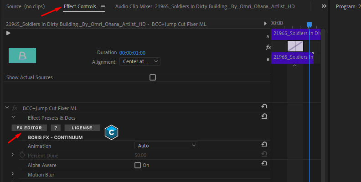Reset the BCC+Jump Cut Fixer ML effect

coord(264,106)
